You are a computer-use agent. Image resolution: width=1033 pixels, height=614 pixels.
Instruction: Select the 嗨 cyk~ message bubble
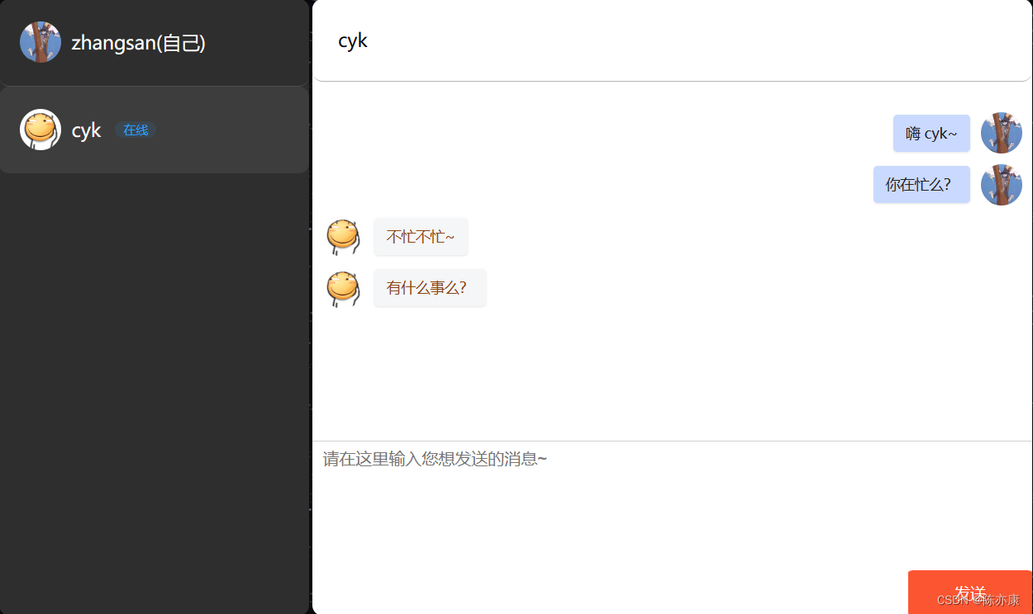[x=931, y=133]
